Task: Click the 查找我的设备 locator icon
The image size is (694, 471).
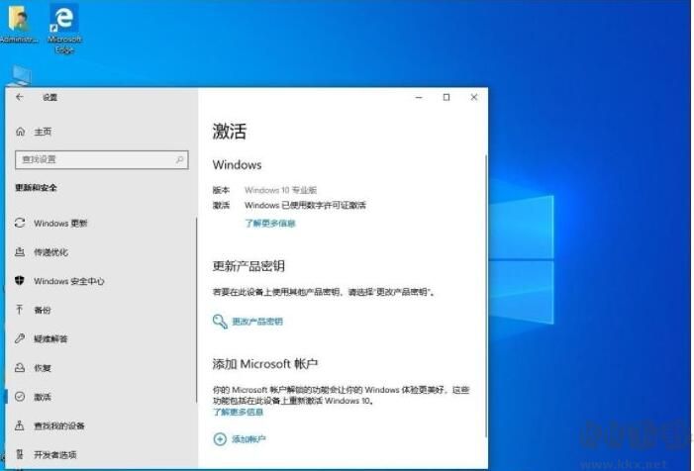Action: (20, 425)
